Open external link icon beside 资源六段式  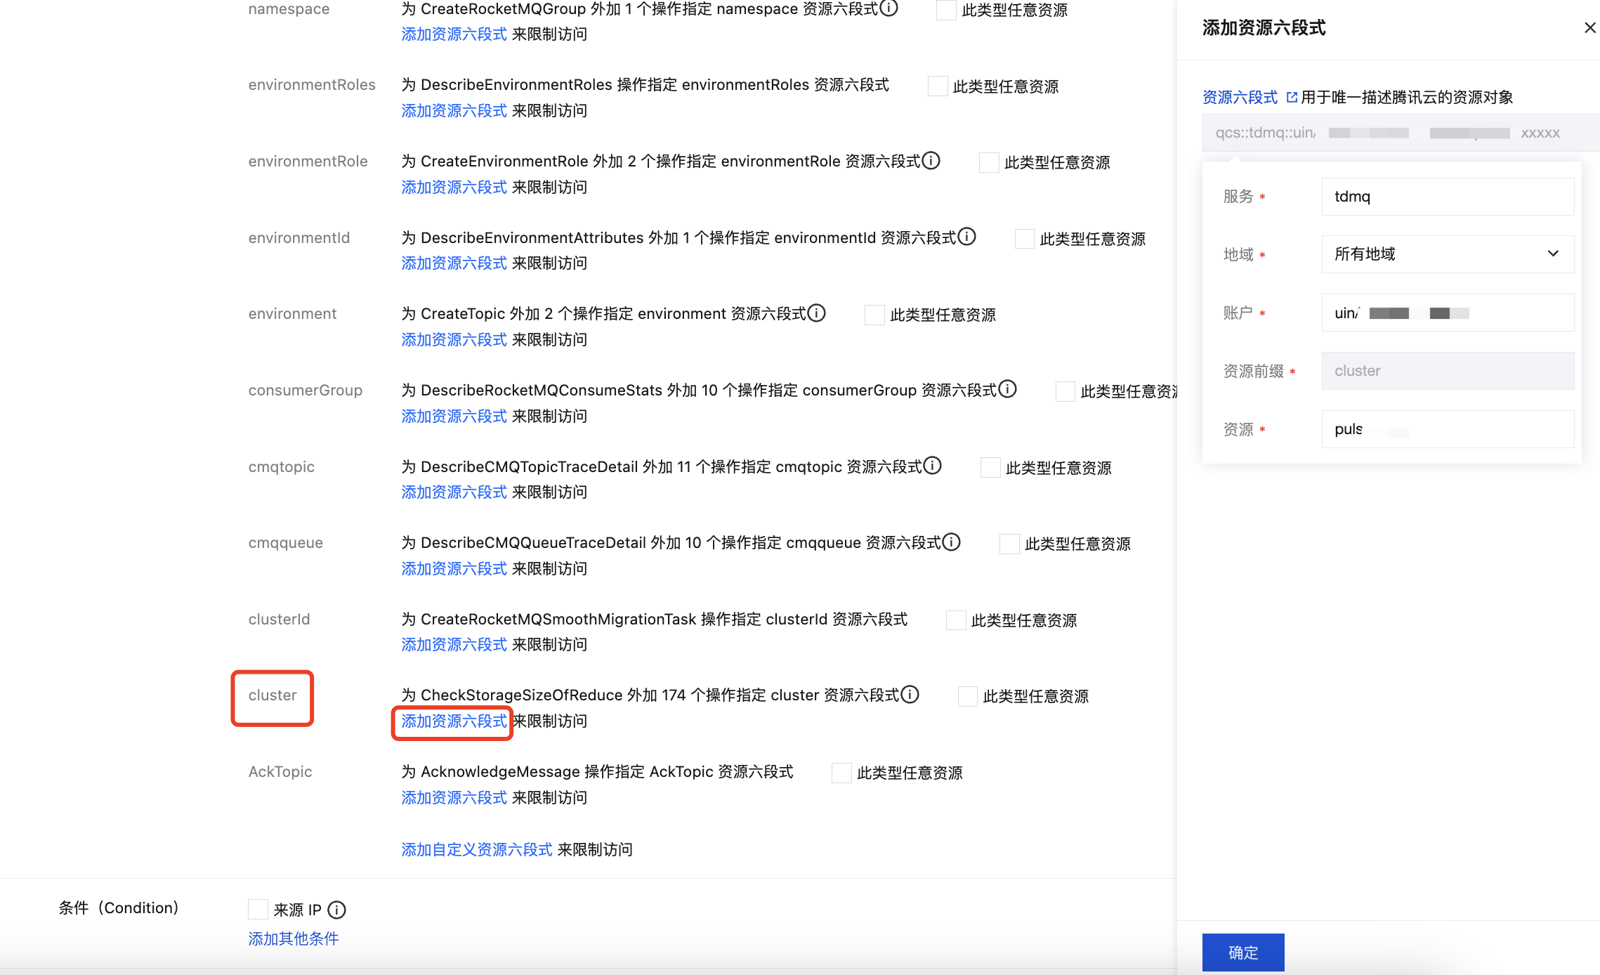pyautogui.click(x=1292, y=97)
